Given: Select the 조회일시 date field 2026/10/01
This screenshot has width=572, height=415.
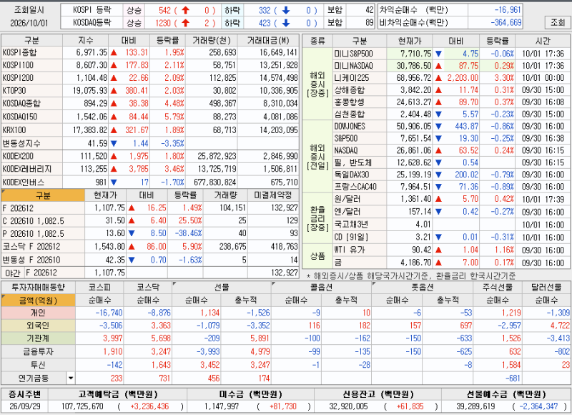Looking at the screenshot, I should tap(29, 23).
